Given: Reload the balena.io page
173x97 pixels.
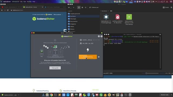Looking at the screenshot, I should 8,10.
